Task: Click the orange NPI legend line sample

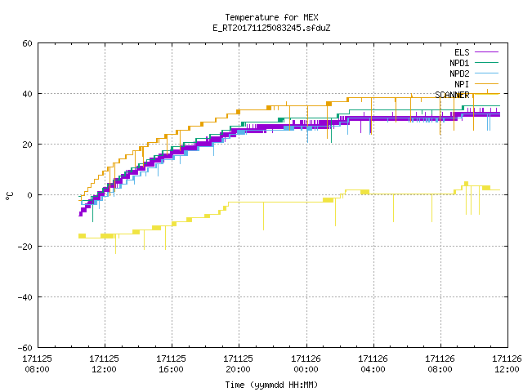Action: click(x=487, y=84)
